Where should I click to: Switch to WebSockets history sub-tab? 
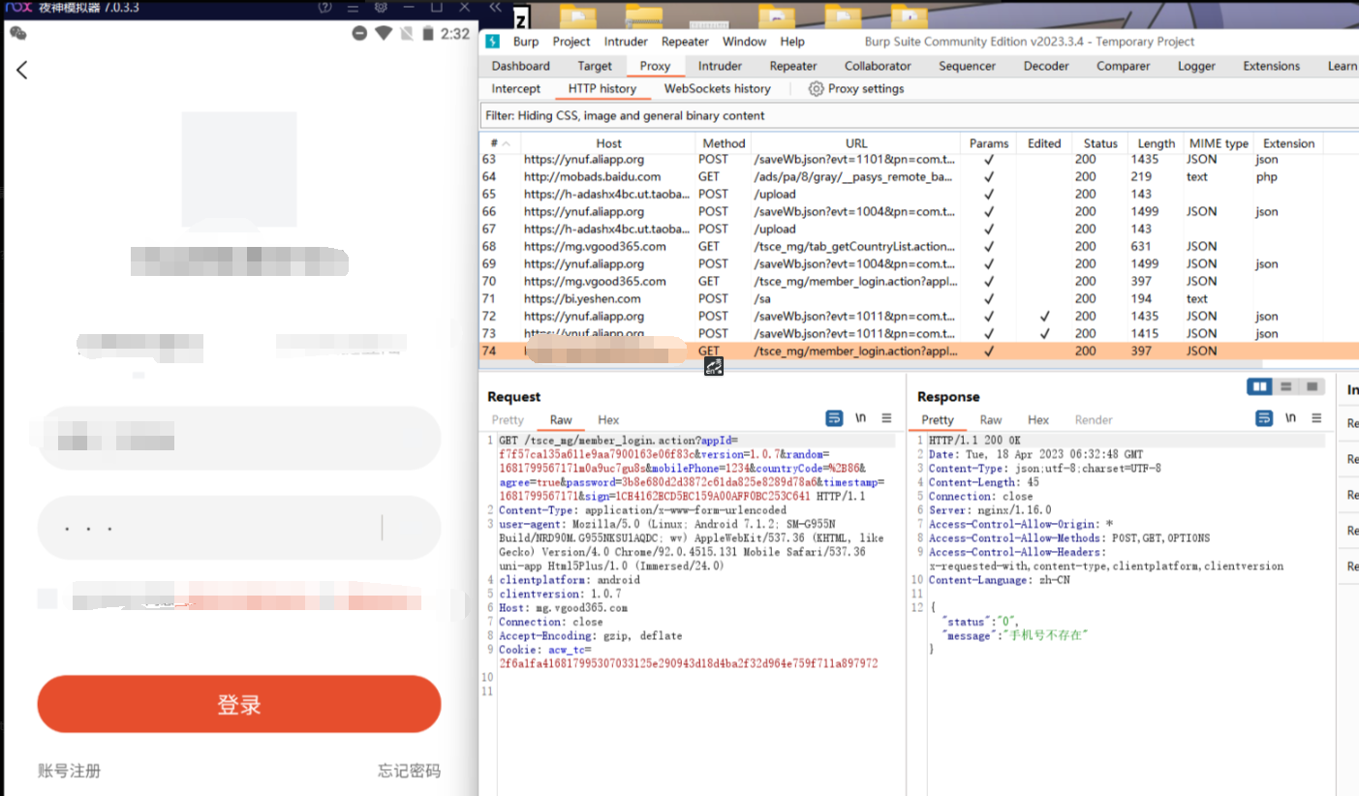coord(717,88)
